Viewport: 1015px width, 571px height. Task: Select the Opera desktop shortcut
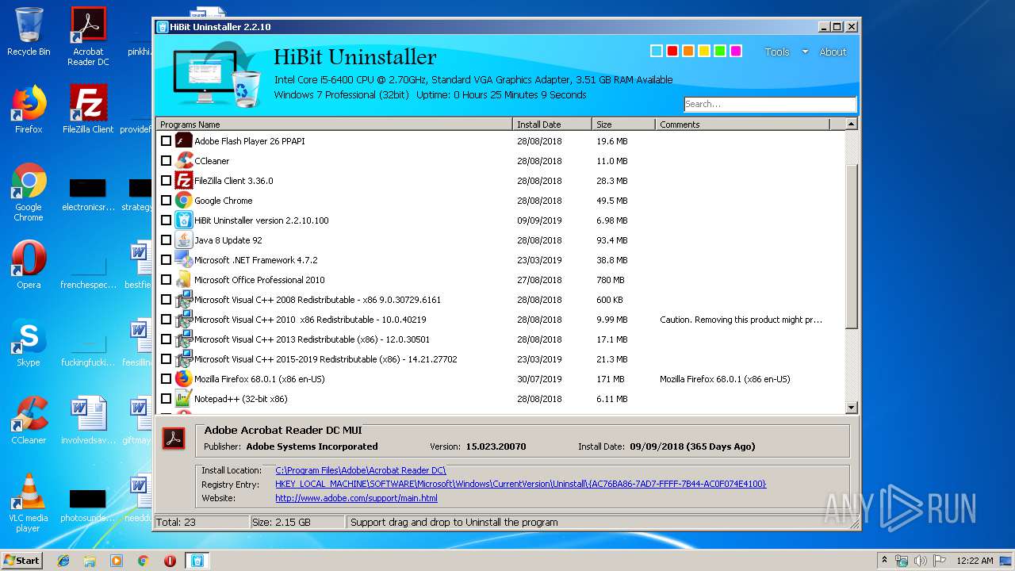click(x=29, y=264)
